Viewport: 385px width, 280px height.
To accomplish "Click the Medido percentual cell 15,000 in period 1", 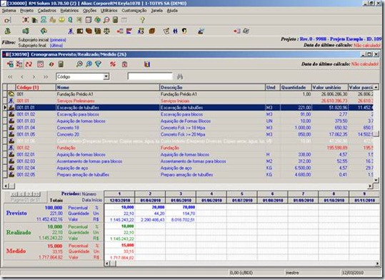I will pos(119,245).
